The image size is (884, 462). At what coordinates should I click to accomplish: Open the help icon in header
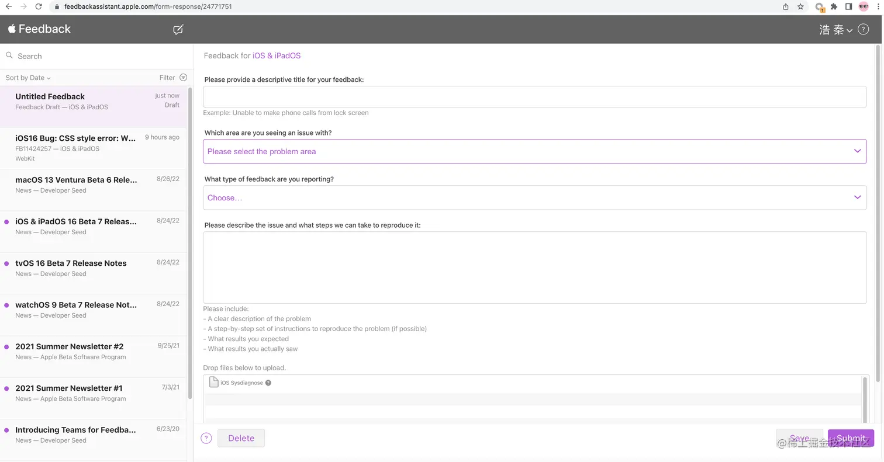point(863,29)
